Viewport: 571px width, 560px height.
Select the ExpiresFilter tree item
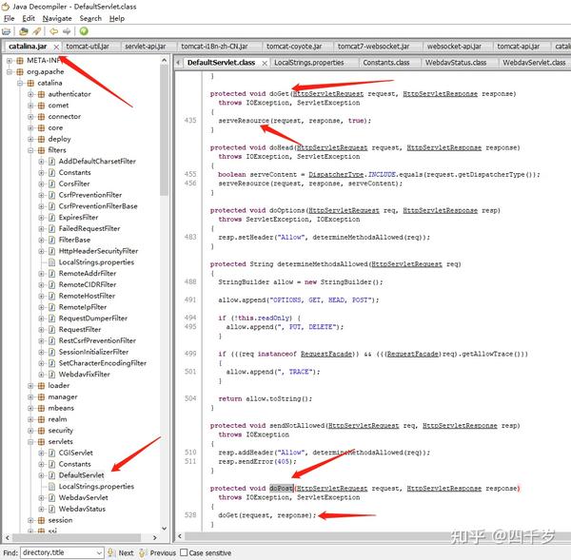point(78,218)
